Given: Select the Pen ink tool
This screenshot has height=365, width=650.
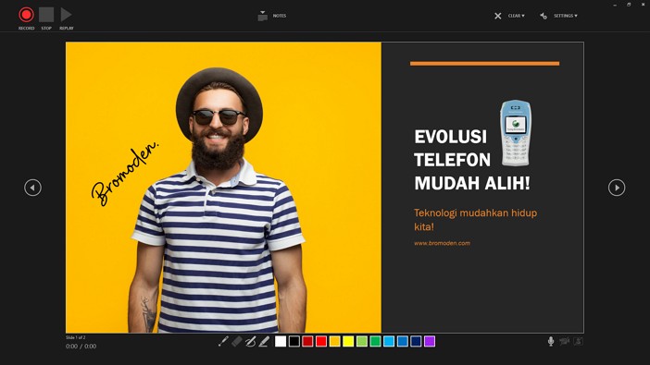Looking at the screenshot, I should point(250,341).
